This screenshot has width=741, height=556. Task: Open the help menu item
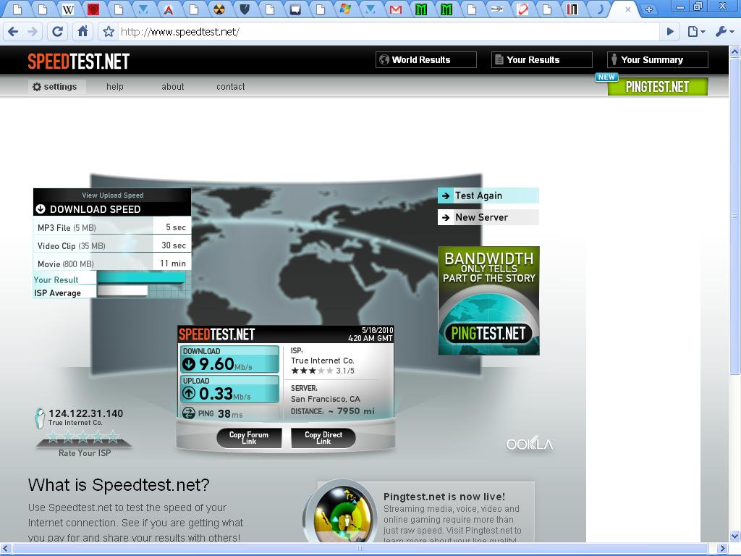(115, 87)
